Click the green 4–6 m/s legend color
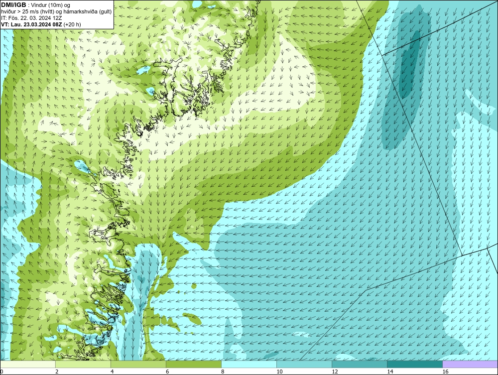 click(138, 364)
